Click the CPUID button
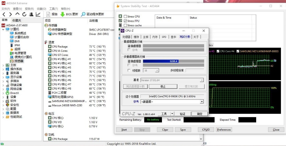 point(206,130)
